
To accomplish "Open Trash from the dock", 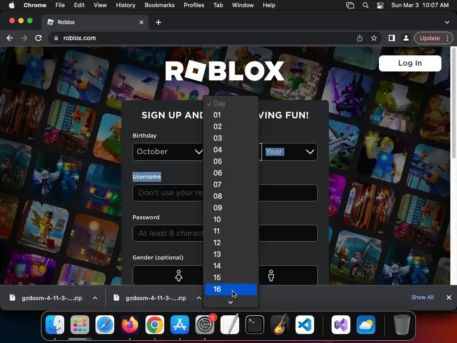I will [402, 325].
